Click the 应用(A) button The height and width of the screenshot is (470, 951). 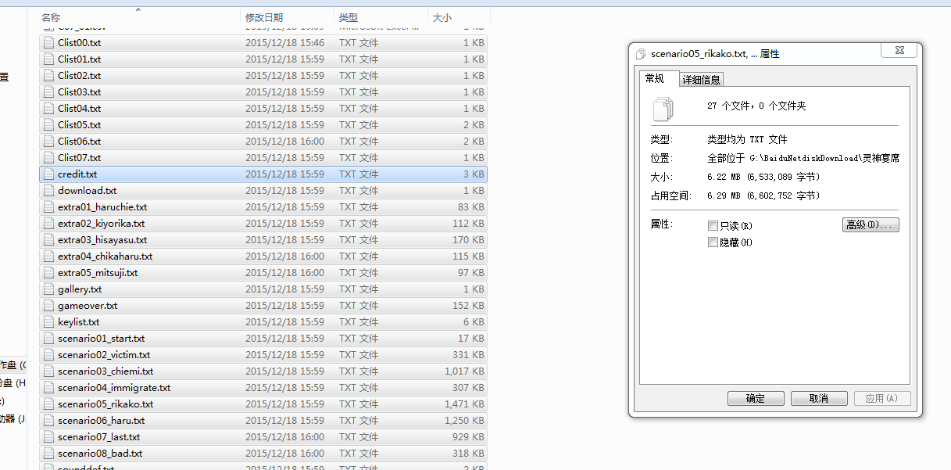click(x=881, y=399)
